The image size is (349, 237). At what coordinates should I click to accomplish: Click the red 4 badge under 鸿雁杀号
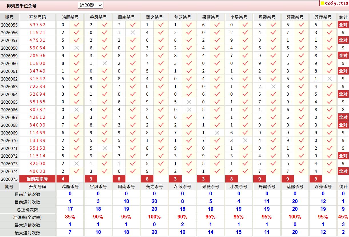click(63, 179)
